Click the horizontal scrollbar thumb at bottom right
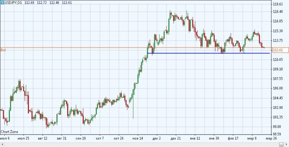 (x=281, y=144)
